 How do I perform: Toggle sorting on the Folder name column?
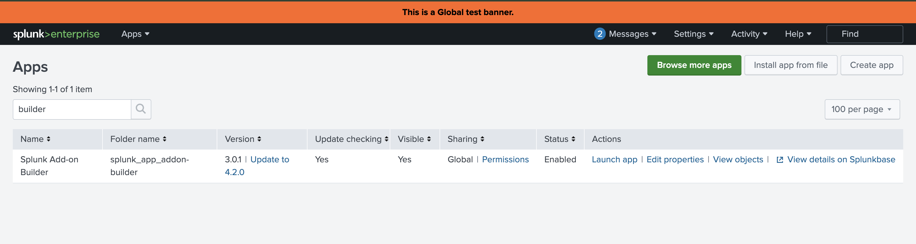(165, 139)
